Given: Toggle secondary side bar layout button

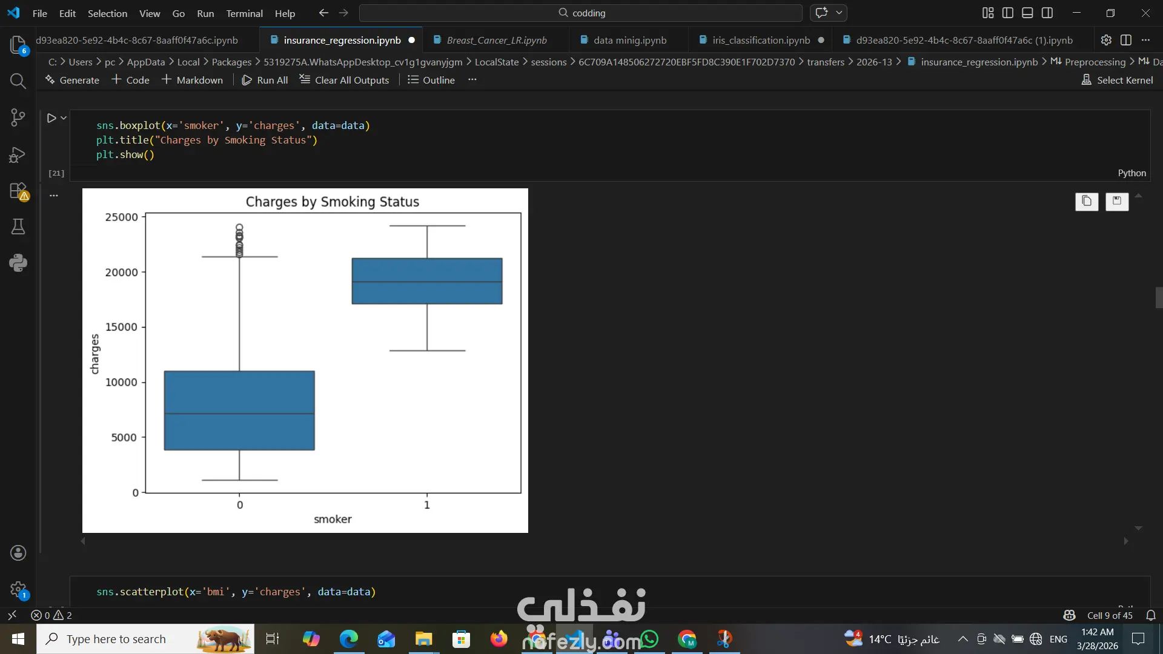Looking at the screenshot, I should tap(1047, 13).
